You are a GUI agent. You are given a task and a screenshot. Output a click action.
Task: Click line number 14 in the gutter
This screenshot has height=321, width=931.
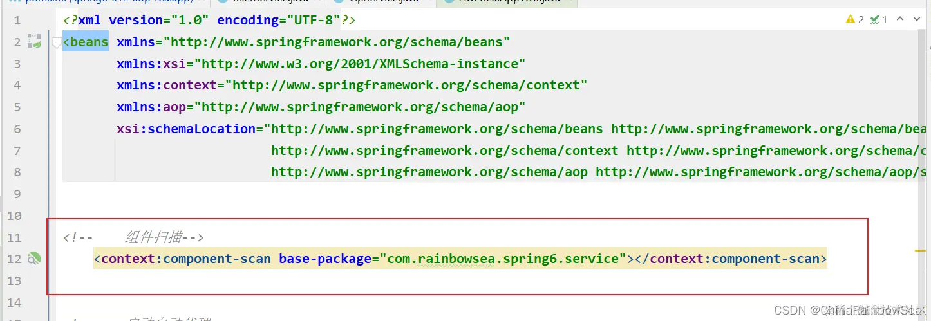click(14, 302)
